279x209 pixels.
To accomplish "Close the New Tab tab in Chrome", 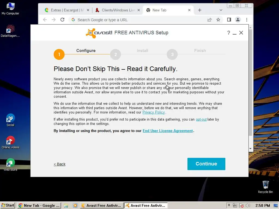I will (x=189, y=10).
